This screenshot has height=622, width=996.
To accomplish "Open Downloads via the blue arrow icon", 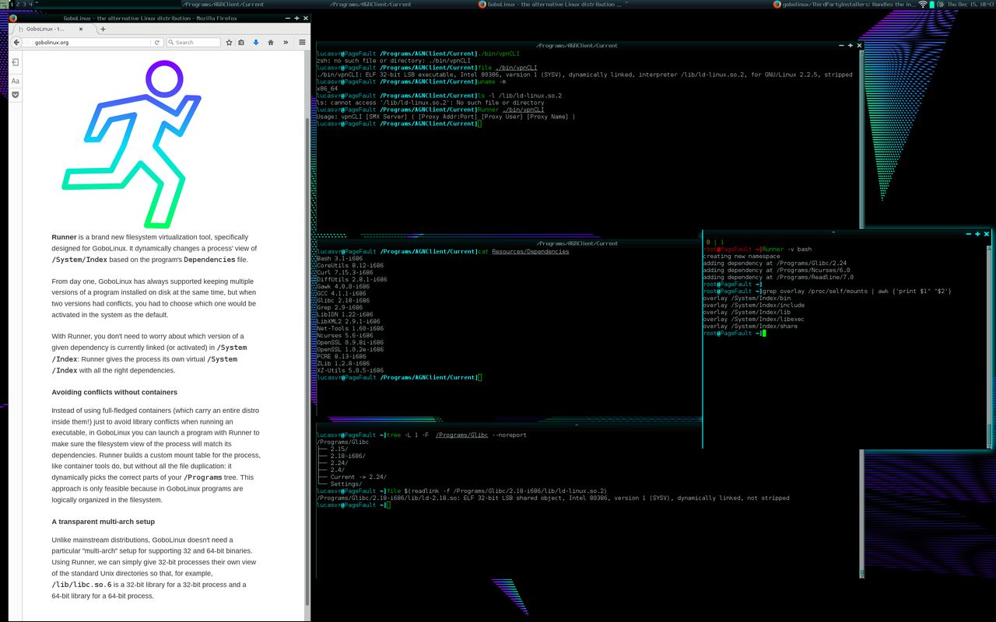I will pos(257,42).
